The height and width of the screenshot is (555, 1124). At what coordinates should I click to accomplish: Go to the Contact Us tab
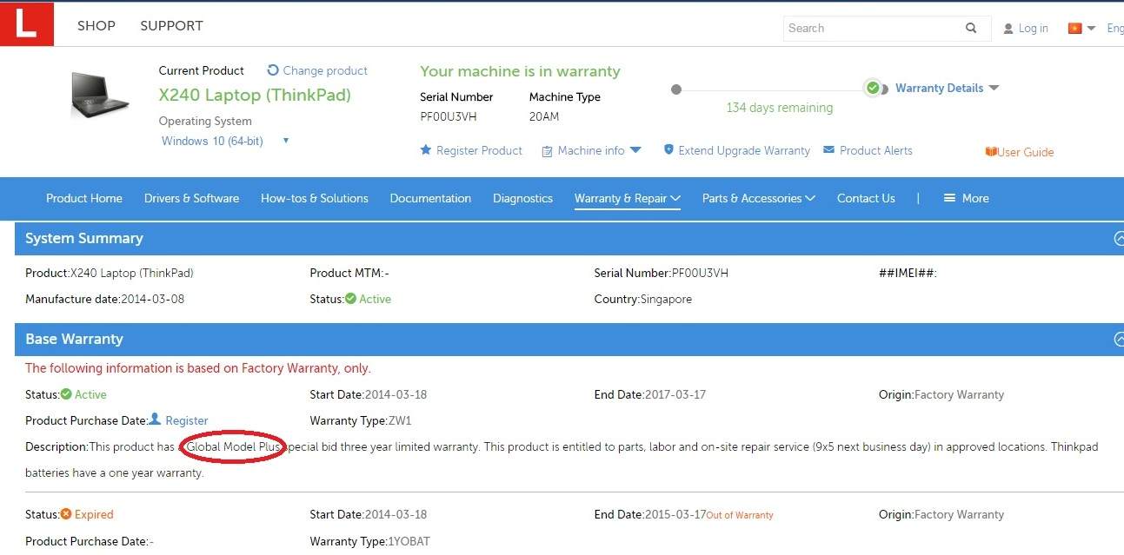(866, 198)
